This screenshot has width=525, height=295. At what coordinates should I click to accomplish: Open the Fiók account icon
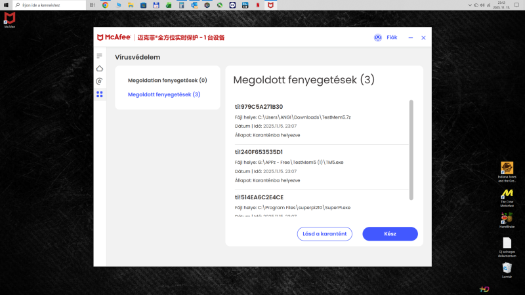[378, 37]
